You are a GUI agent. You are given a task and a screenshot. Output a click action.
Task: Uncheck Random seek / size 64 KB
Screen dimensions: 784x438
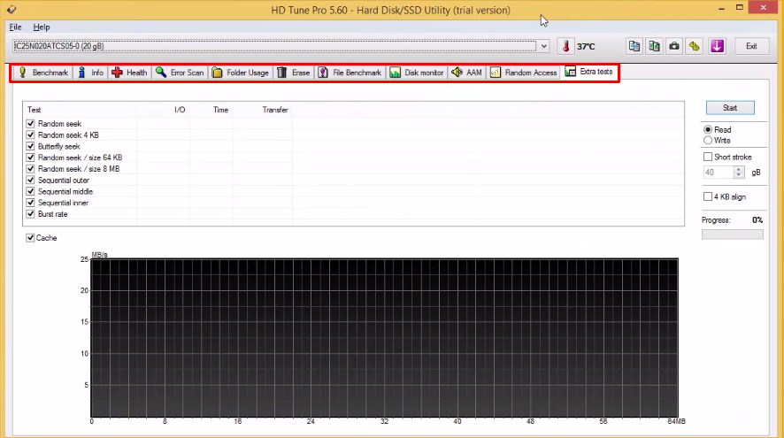click(x=30, y=158)
